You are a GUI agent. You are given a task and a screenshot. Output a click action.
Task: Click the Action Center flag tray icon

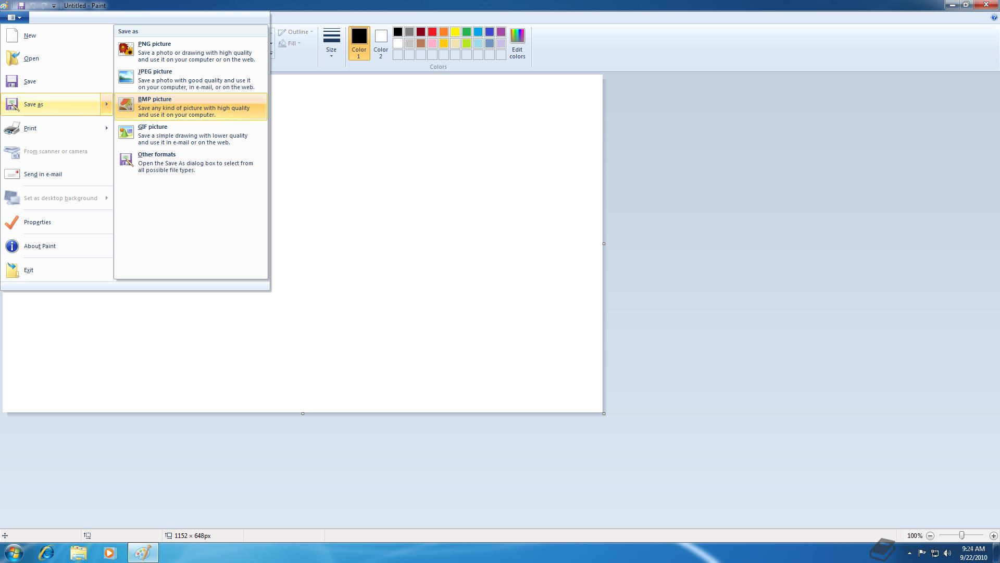pyautogui.click(x=922, y=553)
